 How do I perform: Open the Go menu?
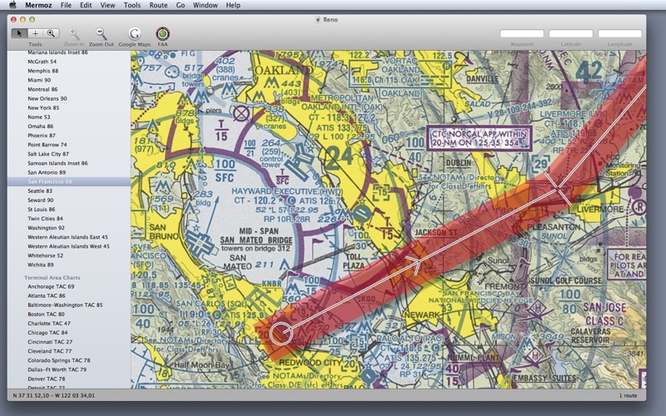(x=180, y=5)
